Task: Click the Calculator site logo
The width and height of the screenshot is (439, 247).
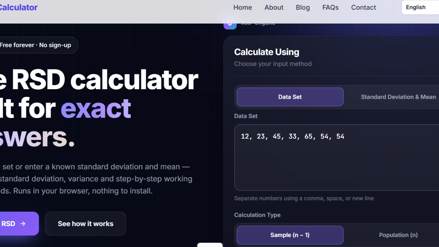Action: coord(19,7)
